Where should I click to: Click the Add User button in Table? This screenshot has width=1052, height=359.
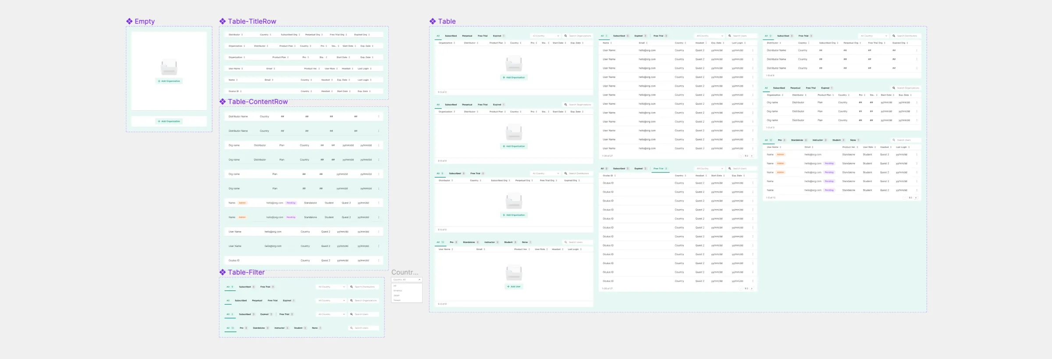click(514, 287)
